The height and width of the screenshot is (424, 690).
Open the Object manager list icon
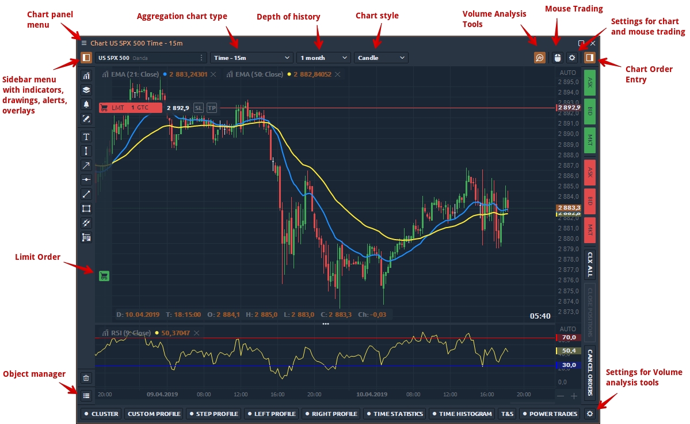click(86, 396)
